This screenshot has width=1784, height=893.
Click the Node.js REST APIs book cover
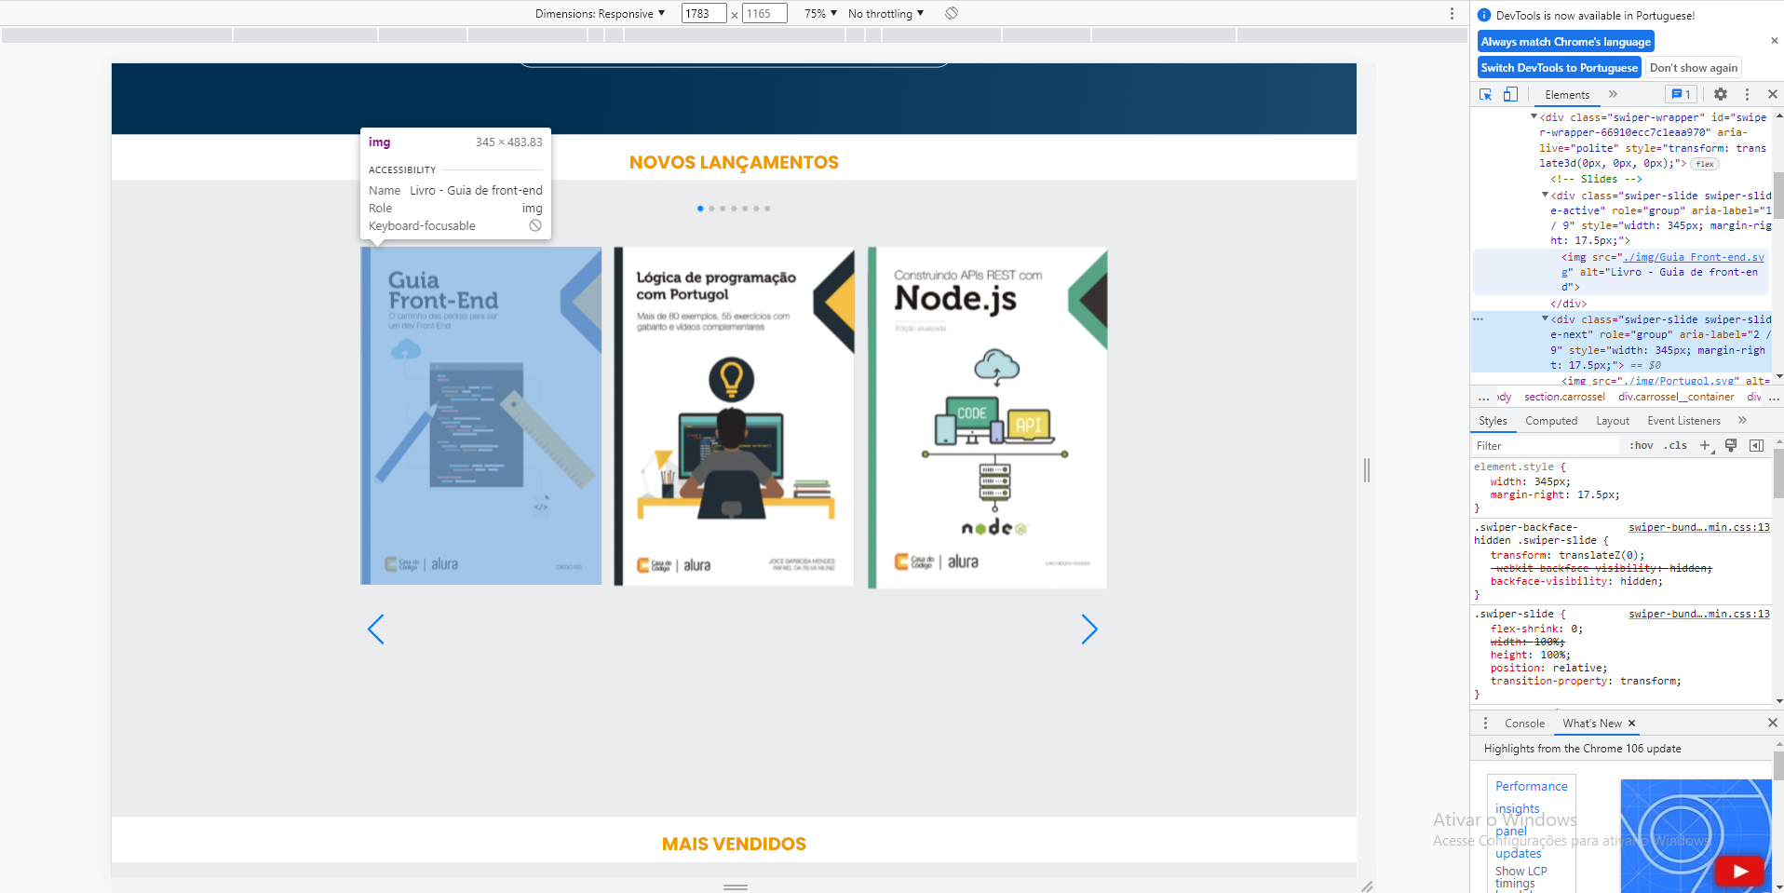pos(987,417)
